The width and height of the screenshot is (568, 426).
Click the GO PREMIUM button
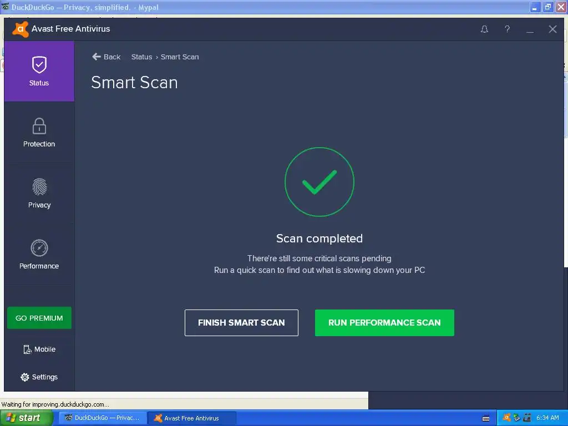point(39,318)
